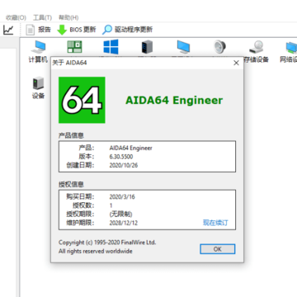Click the OK button
Screen dimensions: 297x297
(218, 249)
